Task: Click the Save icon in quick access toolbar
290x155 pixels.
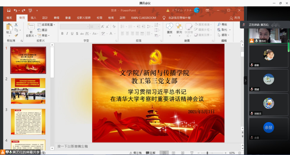Action: 9,11
